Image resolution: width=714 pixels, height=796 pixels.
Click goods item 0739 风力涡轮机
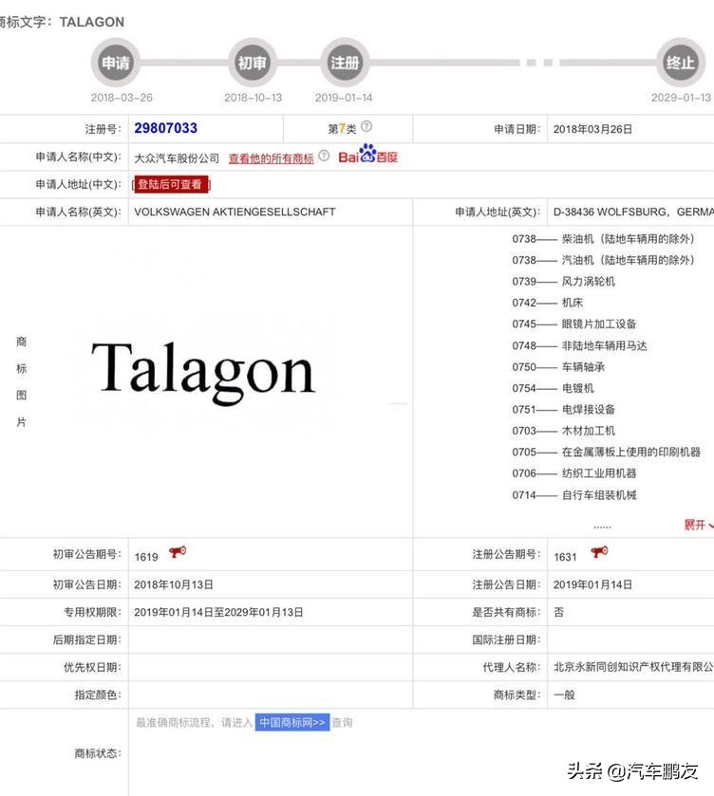[x=564, y=281]
